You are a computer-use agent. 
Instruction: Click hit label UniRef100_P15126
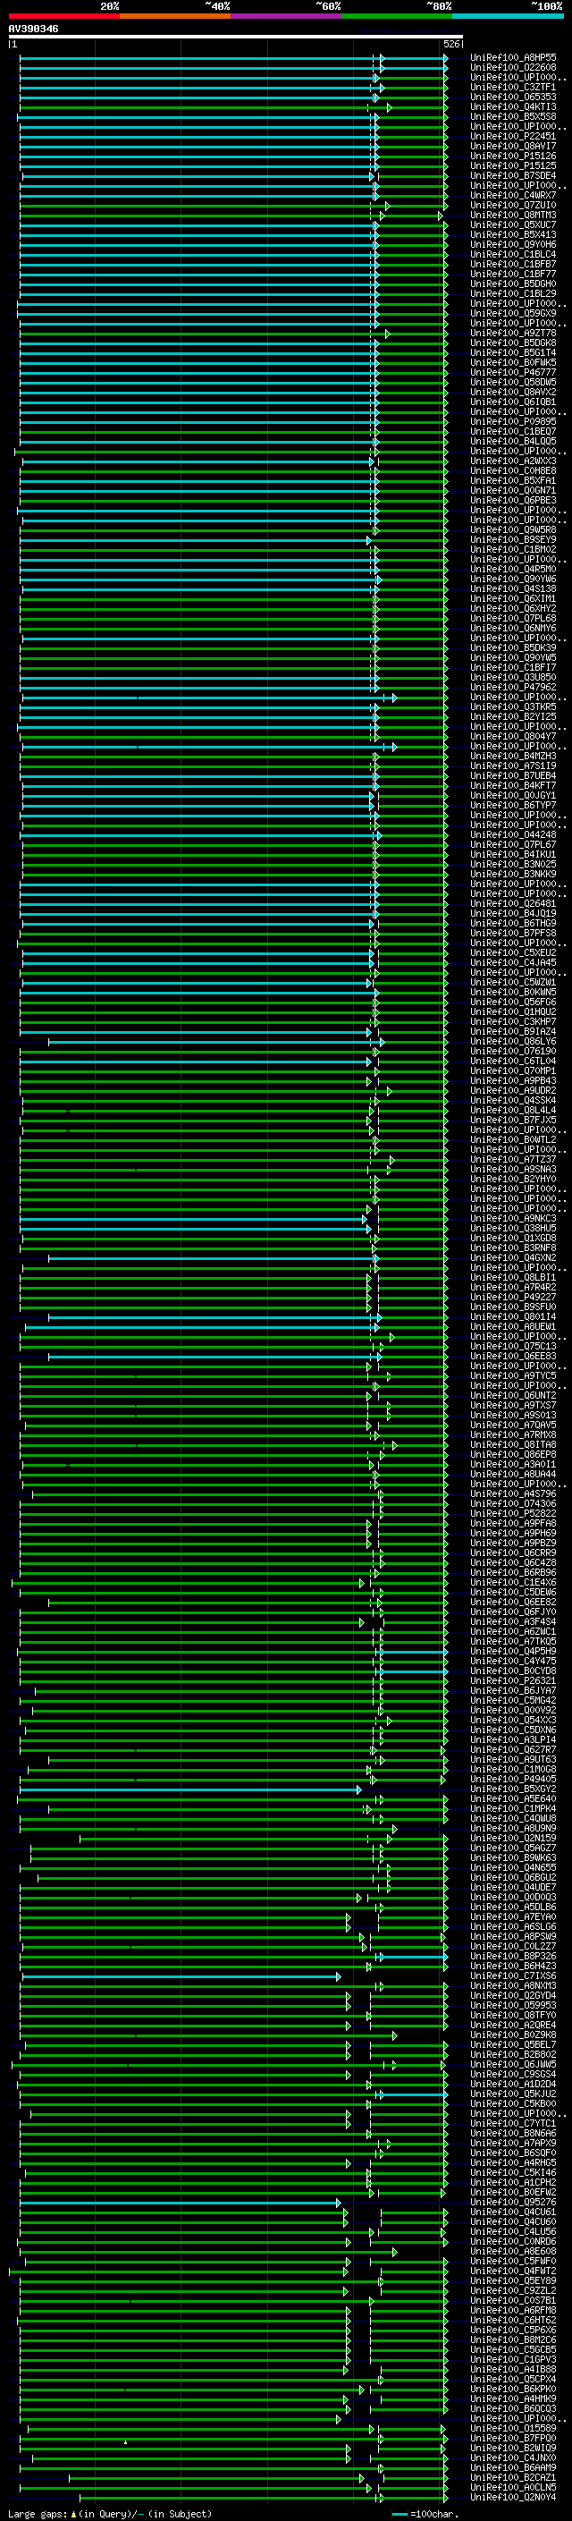coord(513,156)
